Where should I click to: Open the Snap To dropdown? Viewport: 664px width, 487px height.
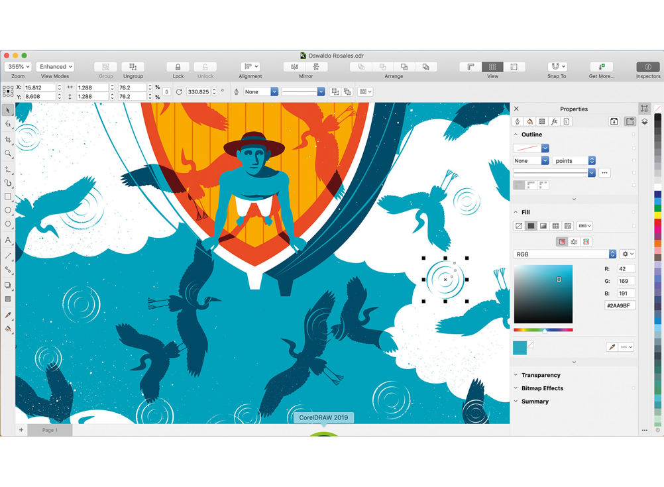pyautogui.click(x=557, y=67)
